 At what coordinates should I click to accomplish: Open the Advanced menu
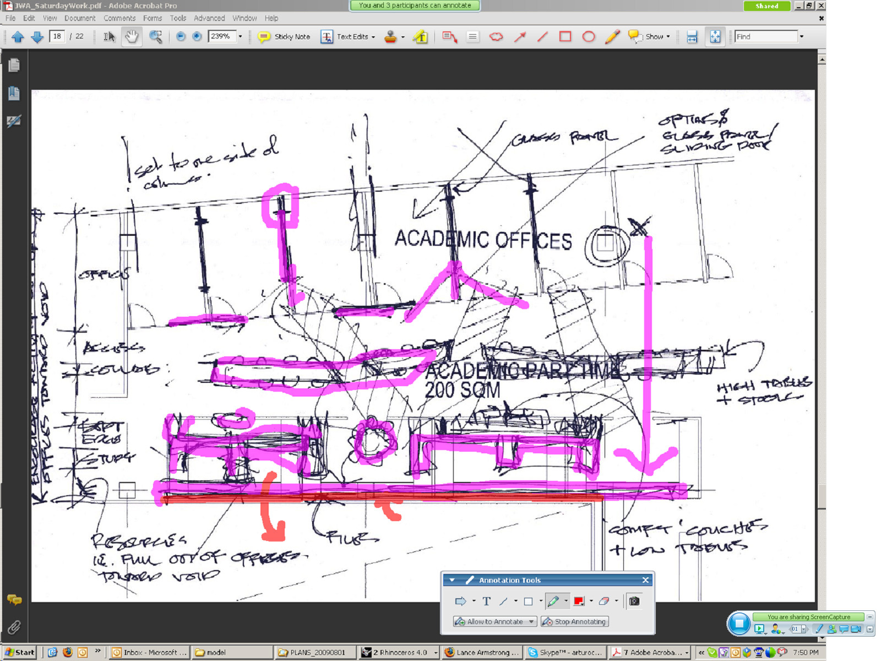click(209, 18)
